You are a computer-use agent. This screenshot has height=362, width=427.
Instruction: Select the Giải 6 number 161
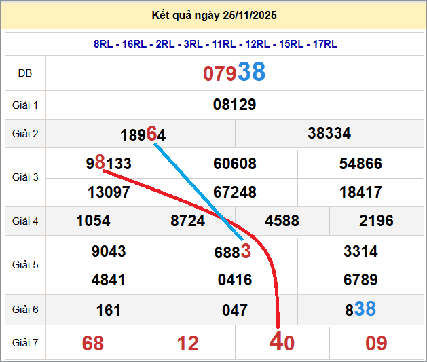coord(109,310)
